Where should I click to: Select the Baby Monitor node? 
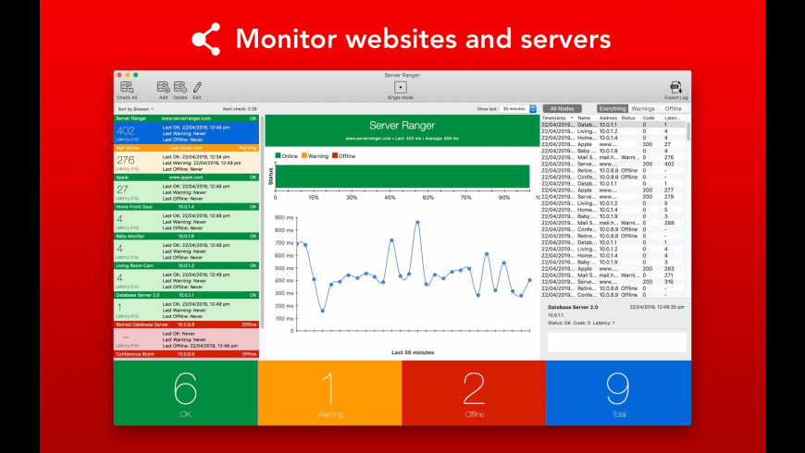tap(186, 247)
